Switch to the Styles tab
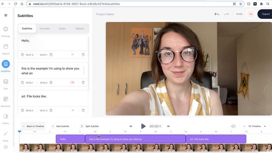This screenshot has width=272, height=153. (x=62, y=28)
